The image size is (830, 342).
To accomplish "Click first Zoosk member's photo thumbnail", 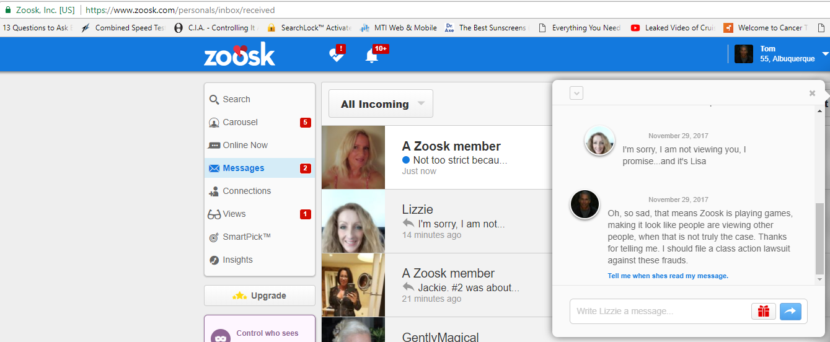I will (x=353, y=157).
